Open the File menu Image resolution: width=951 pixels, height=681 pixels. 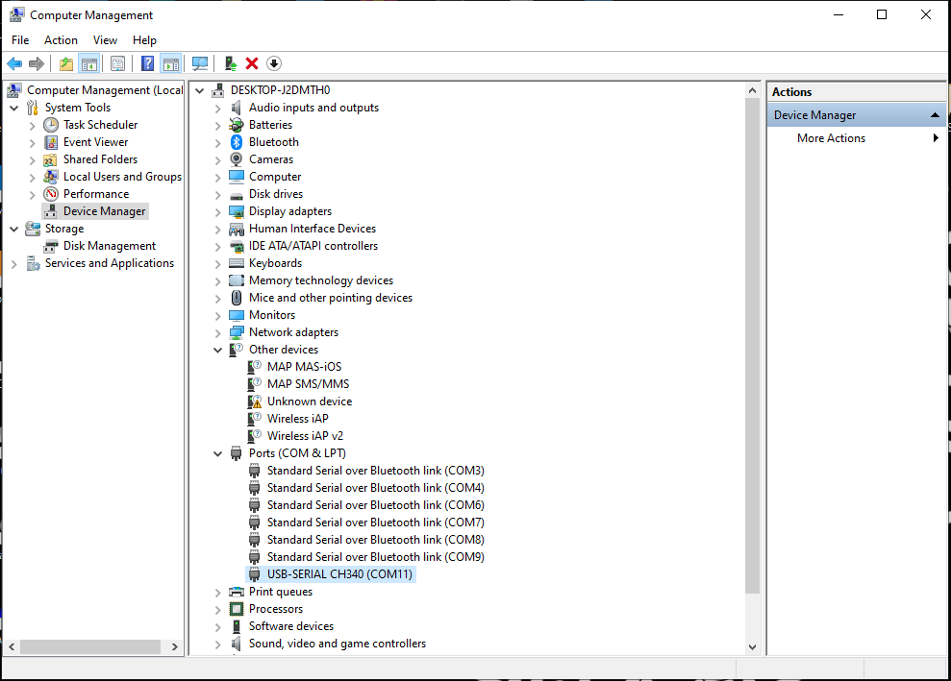pyautogui.click(x=20, y=40)
